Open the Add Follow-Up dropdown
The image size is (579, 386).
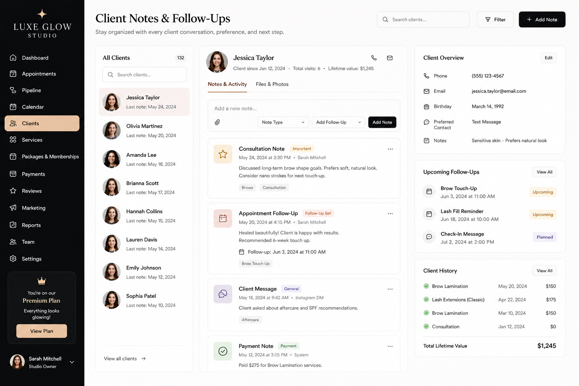click(339, 122)
